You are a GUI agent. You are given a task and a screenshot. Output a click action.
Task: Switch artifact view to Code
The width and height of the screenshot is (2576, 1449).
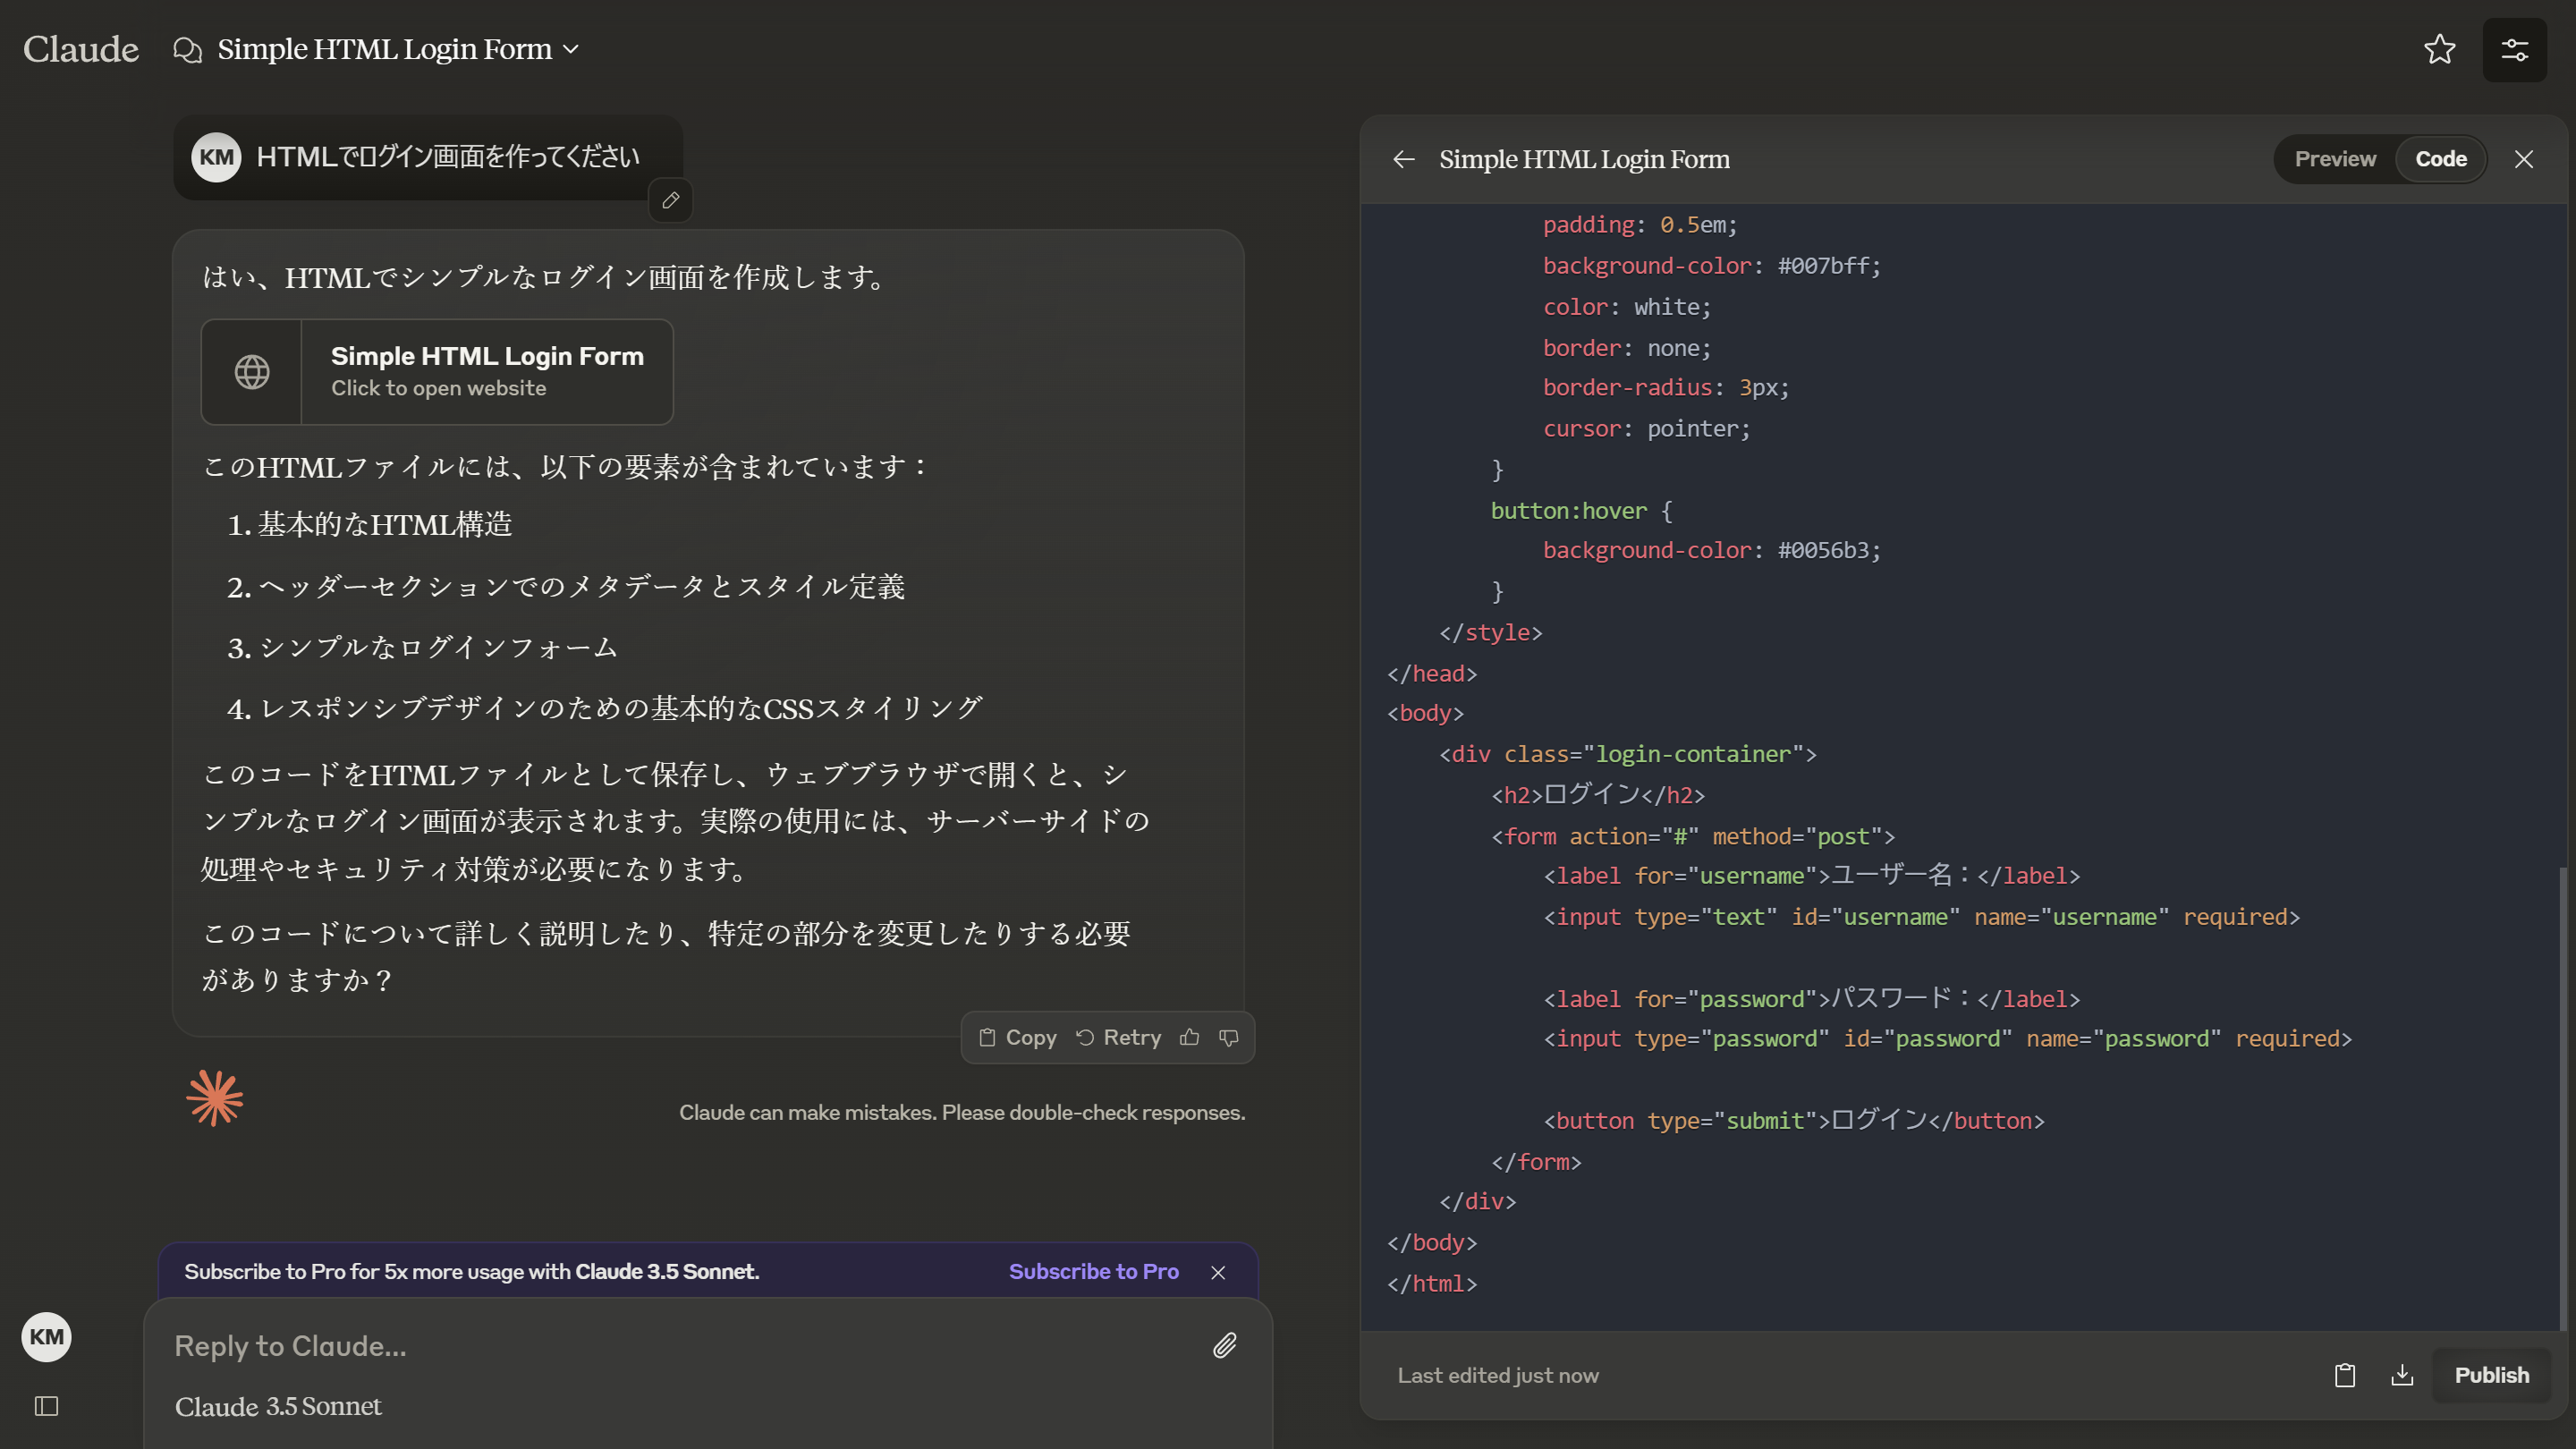tap(2440, 159)
